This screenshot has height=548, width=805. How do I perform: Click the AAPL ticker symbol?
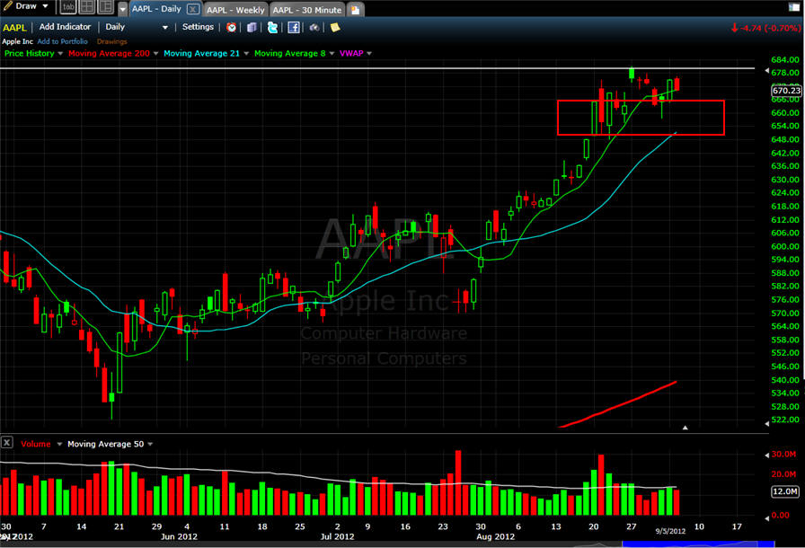tap(14, 28)
